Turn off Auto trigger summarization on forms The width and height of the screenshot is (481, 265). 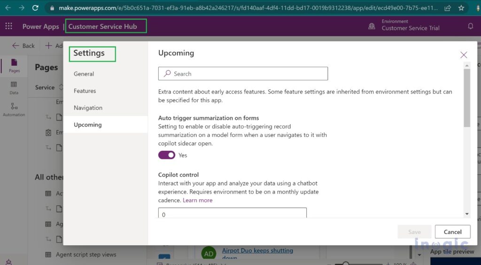coord(167,155)
